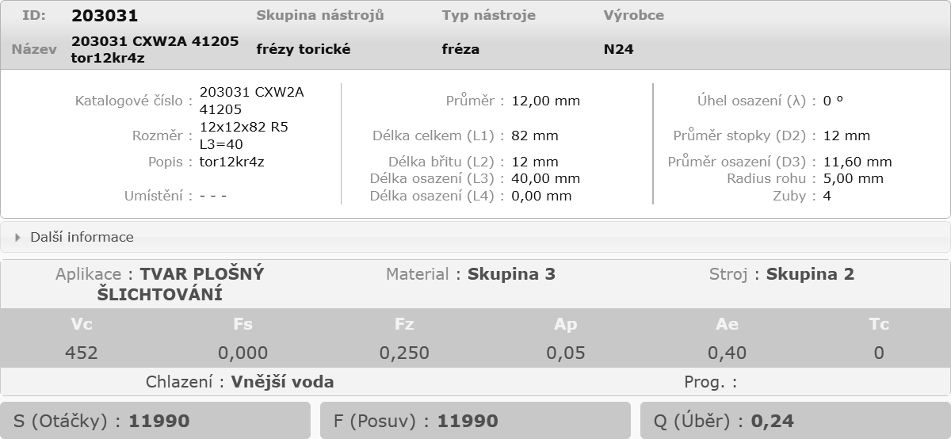Select the ID value 203031

(105, 16)
